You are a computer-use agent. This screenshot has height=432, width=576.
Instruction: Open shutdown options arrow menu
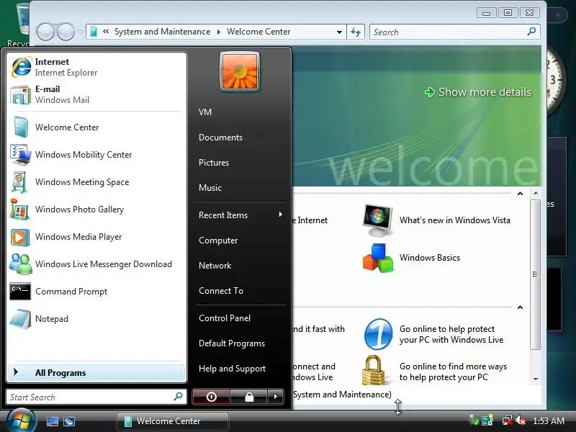coord(276,397)
